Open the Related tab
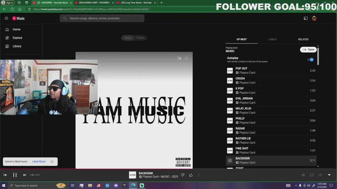Image resolution: width=337 pixels, height=189 pixels. pyautogui.click(x=303, y=39)
